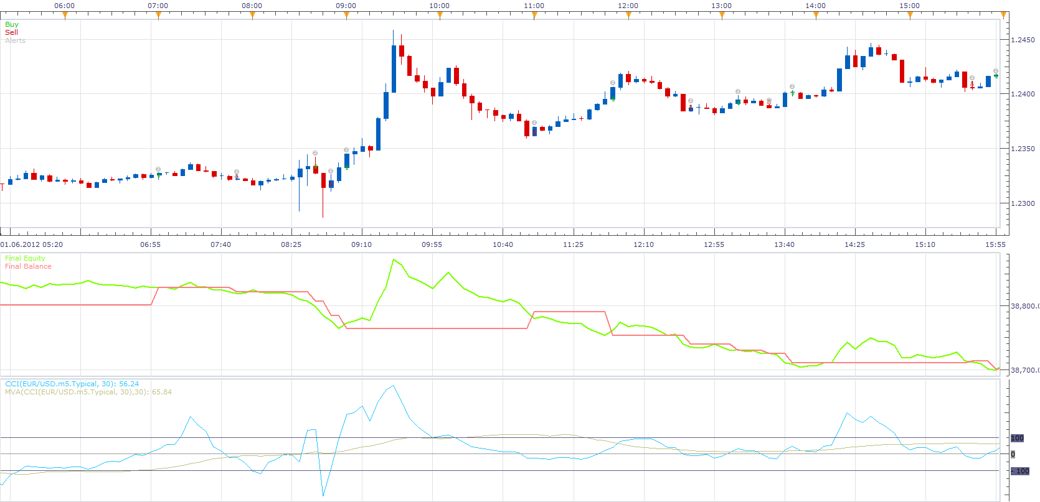Click the -100 level label box
Screen dimensions: 1040x502
(x=1019, y=471)
